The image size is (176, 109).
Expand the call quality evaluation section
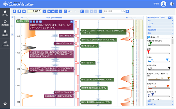[160, 30]
